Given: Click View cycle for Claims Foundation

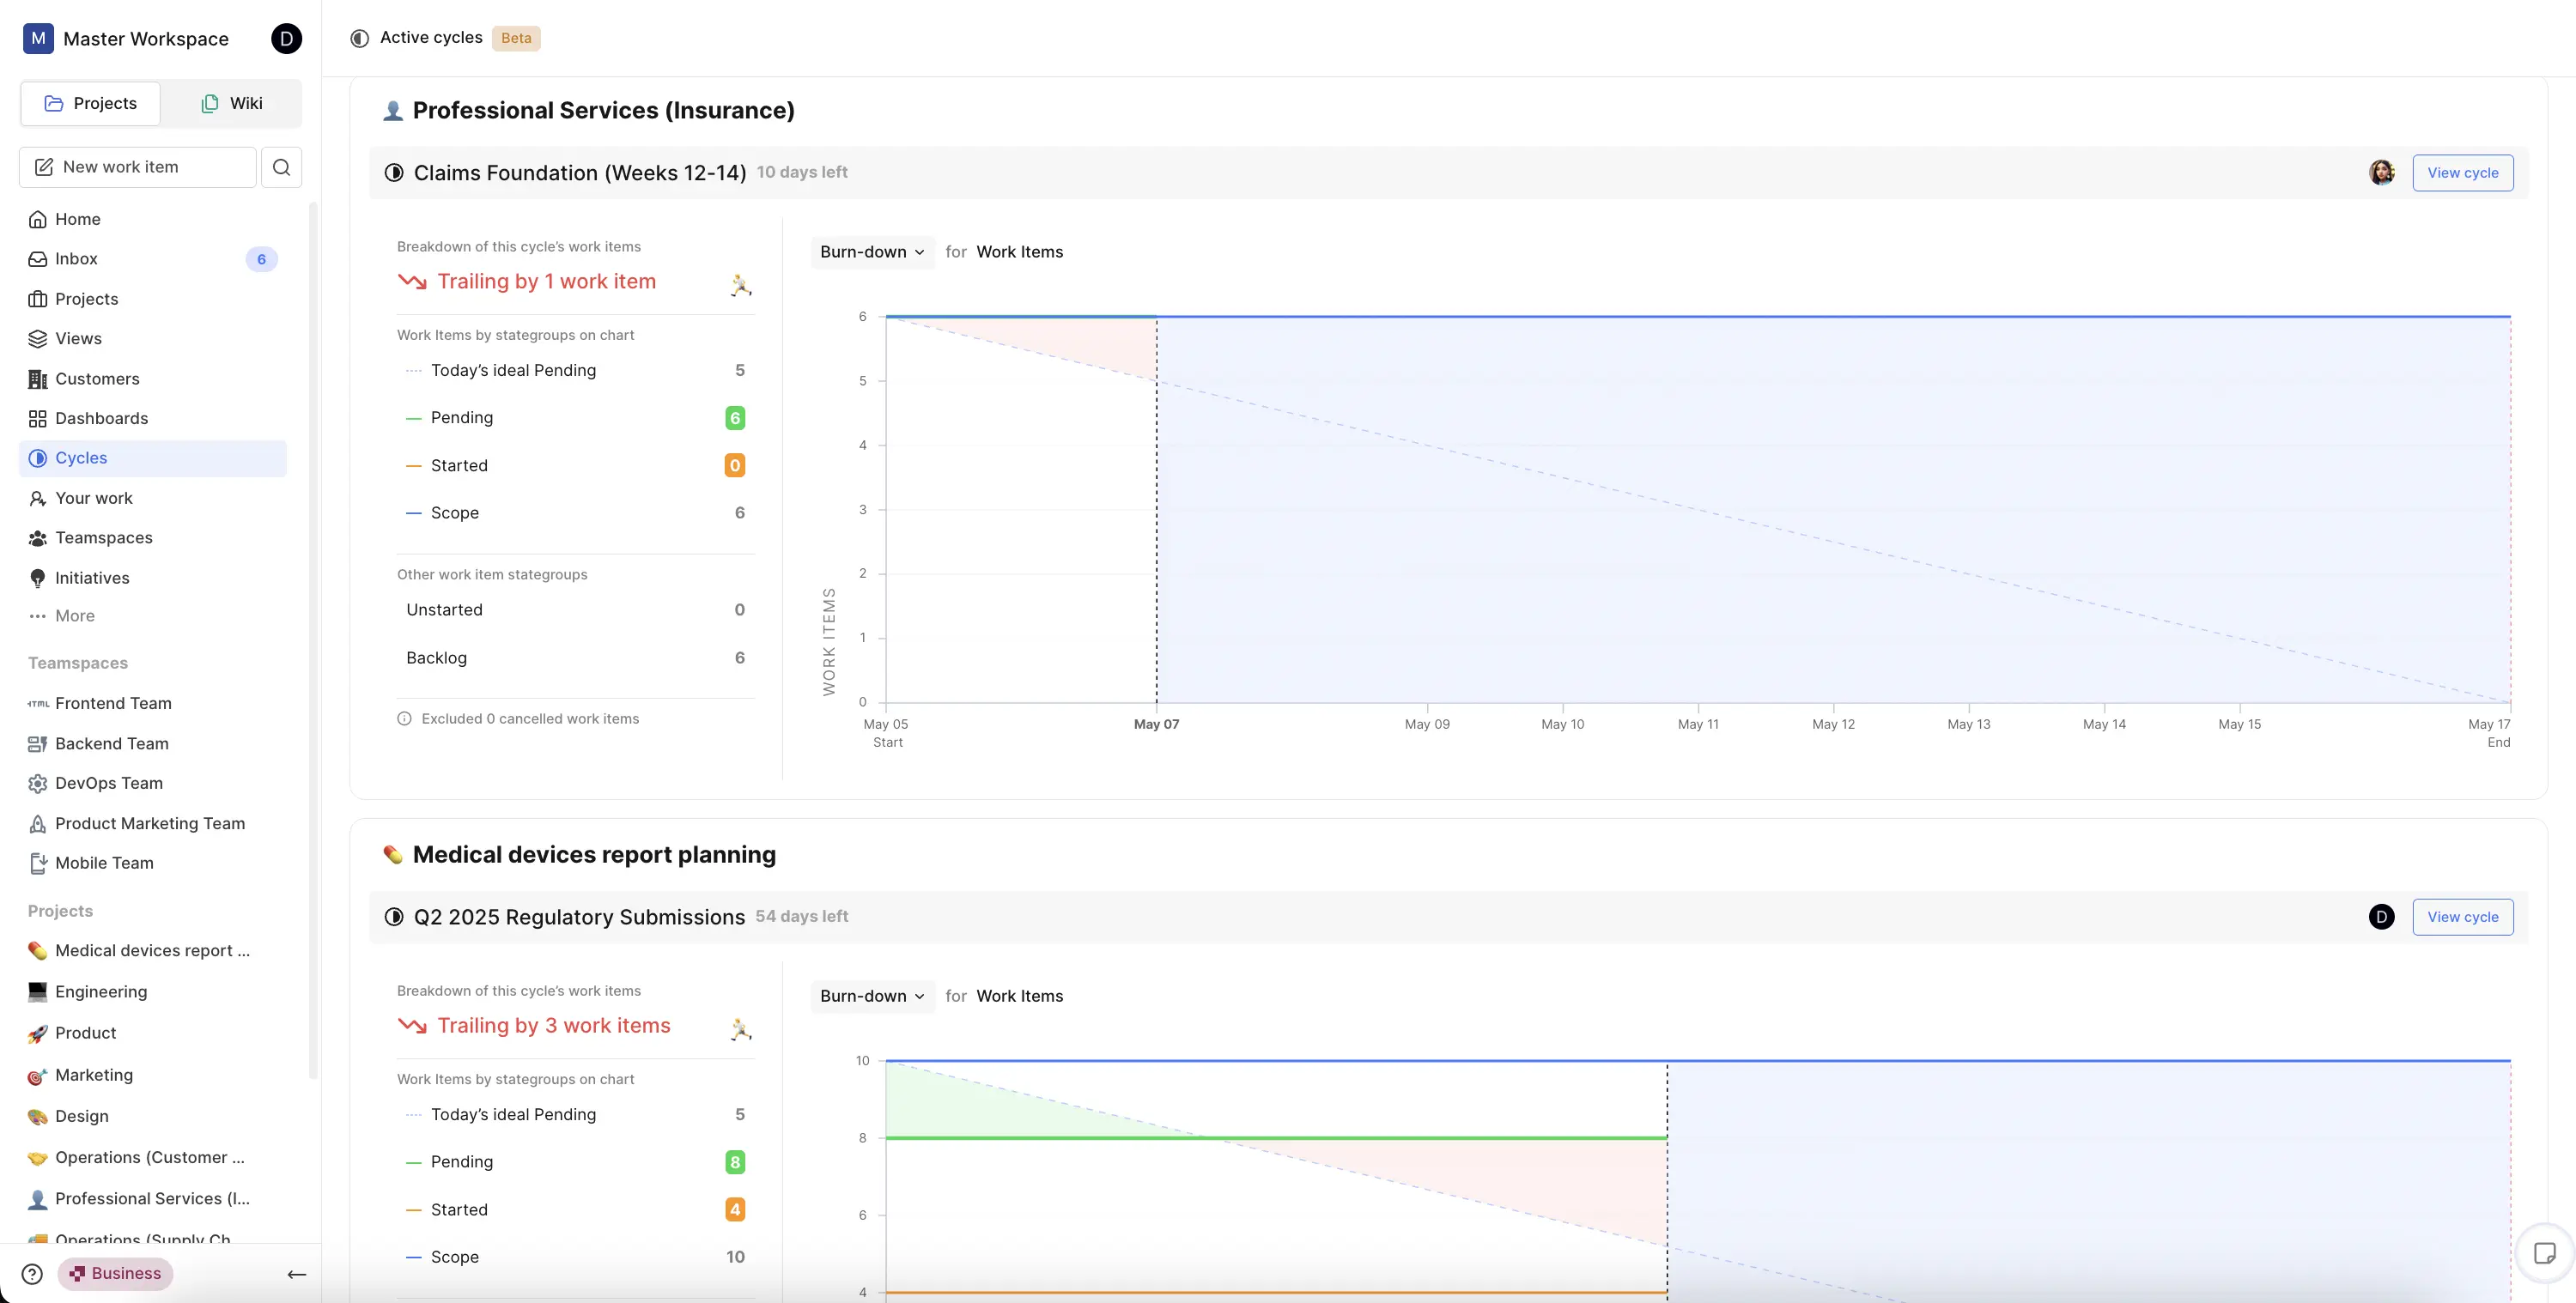Looking at the screenshot, I should pyautogui.click(x=2462, y=173).
